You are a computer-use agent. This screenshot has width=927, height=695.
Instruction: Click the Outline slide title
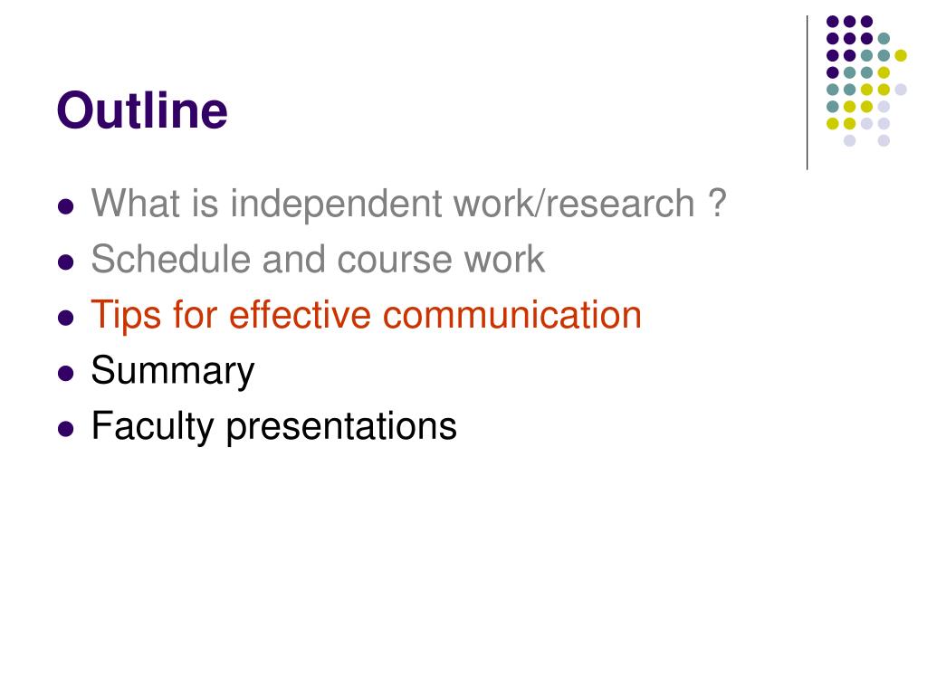(x=142, y=110)
